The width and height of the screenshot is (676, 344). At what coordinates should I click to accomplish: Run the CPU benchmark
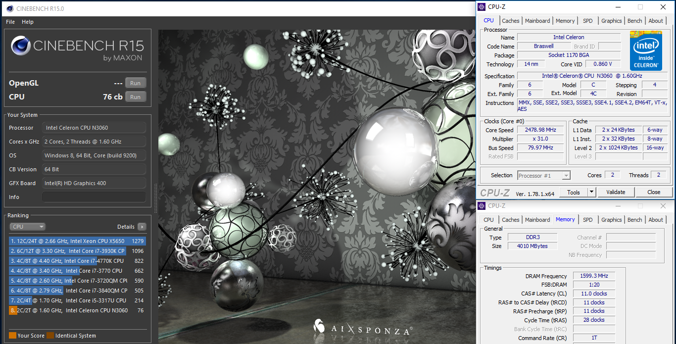(x=136, y=97)
